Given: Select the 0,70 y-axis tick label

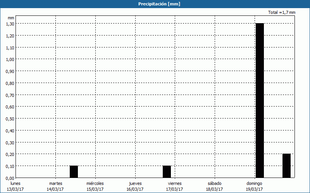Looking at the screenshot, I should click(x=10, y=95).
